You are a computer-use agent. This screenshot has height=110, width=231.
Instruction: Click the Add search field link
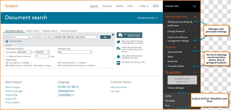pos(15,41)
